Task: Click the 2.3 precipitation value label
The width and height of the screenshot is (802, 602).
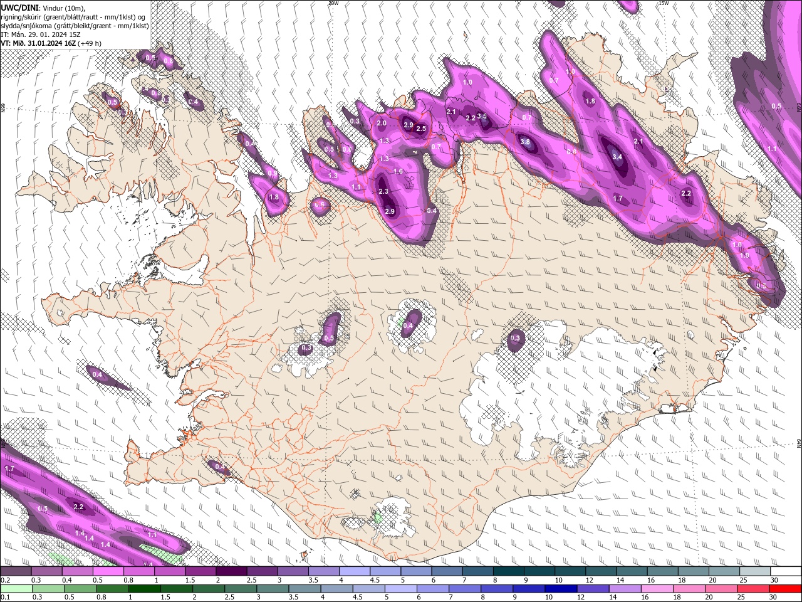Action: click(384, 191)
